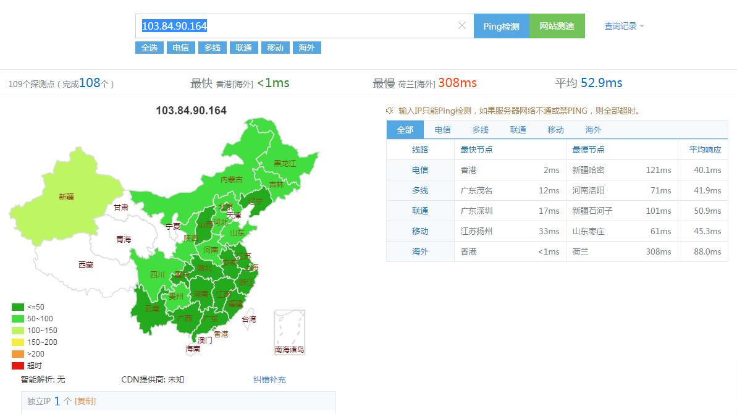Click 香港 on the map
This screenshot has width=737, height=414.
point(221,334)
